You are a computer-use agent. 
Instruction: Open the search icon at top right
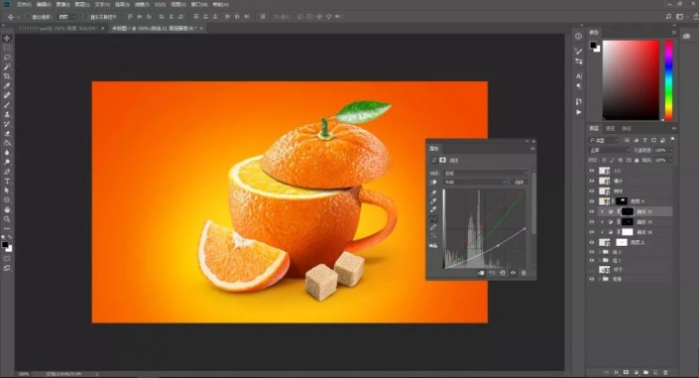[668, 17]
